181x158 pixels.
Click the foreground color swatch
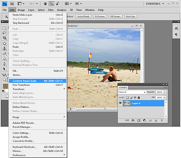[5, 86]
